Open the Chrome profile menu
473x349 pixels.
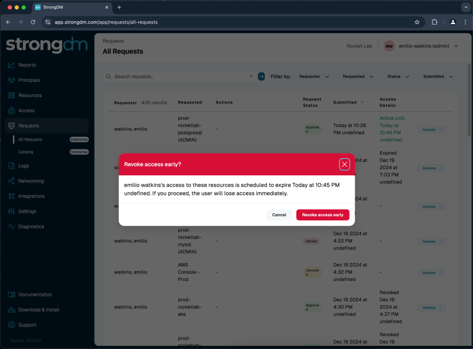tap(453, 22)
